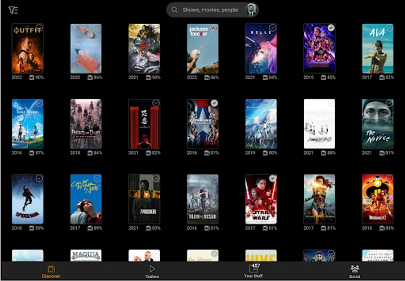The height and width of the screenshot is (281, 405).
Task: Click the search magnifier icon
Action: coord(174,10)
